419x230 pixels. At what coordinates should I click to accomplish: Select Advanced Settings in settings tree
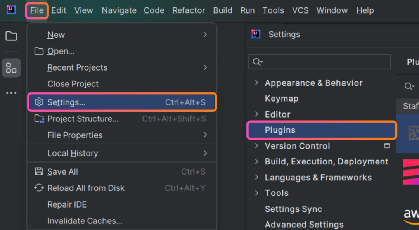pyautogui.click(x=304, y=224)
